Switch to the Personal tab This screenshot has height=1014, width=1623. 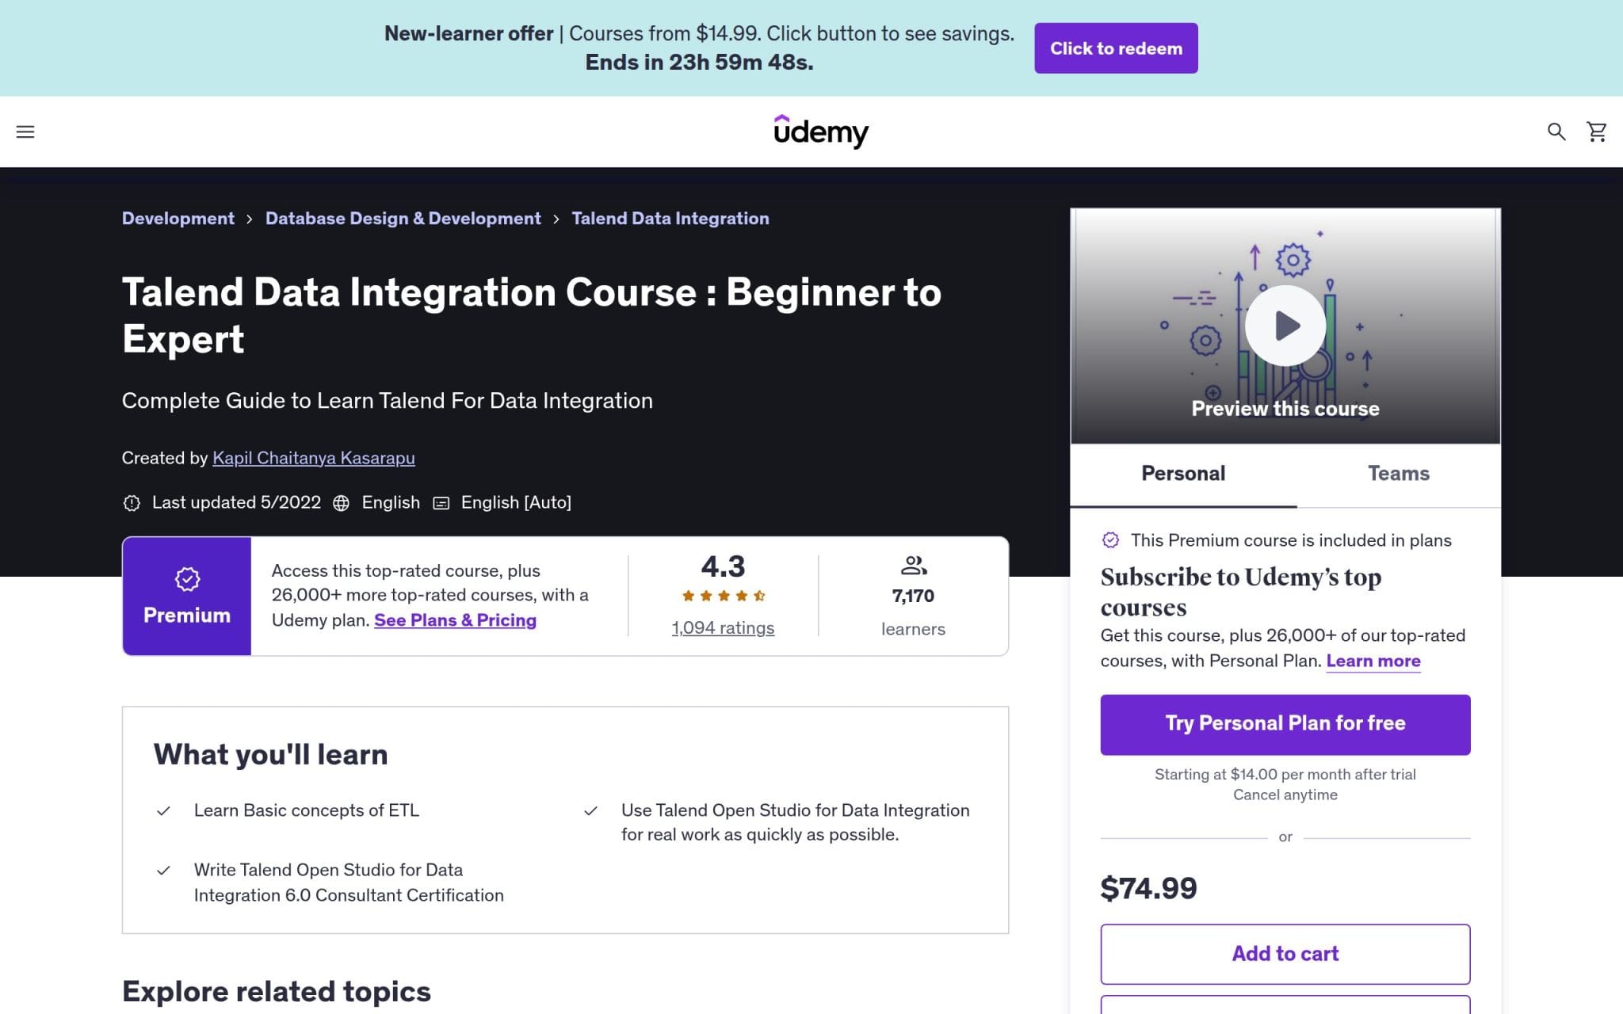[1183, 474]
